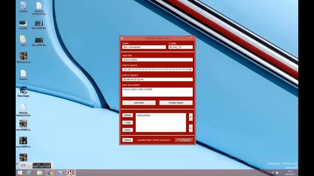
Task: Click the Load button
Action: (x=128, y=123)
